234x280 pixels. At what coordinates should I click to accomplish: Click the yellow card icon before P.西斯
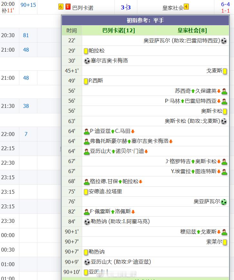[x=86, y=81]
